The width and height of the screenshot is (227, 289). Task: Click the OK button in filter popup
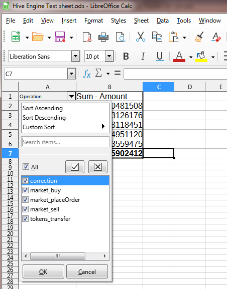pyautogui.click(x=43, y=271)
